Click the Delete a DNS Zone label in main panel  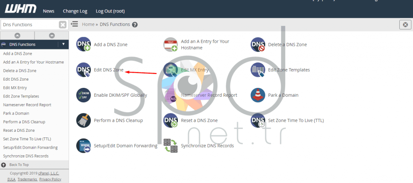(x=287, y=44)
